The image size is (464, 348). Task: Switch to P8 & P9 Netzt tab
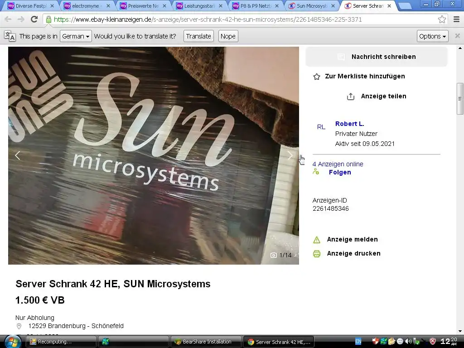tap(256, 5)
